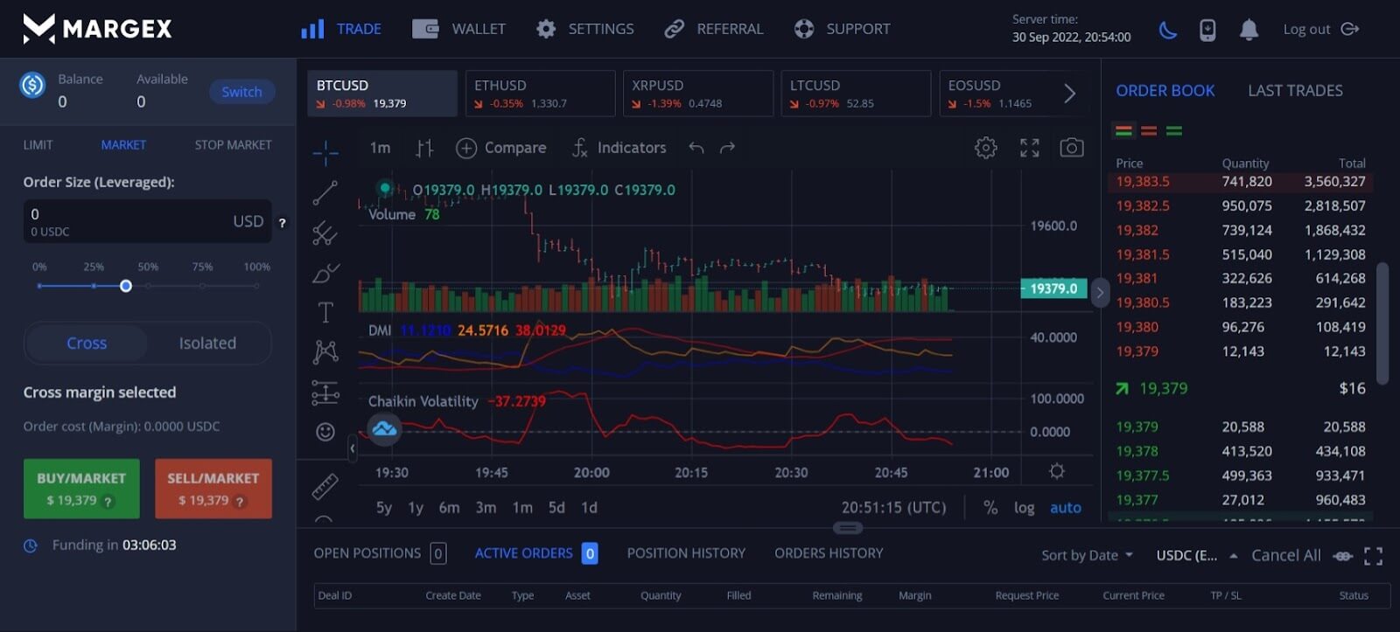
Task: Click the cloud publish icon on chart
Action: (x=384, y=429)
